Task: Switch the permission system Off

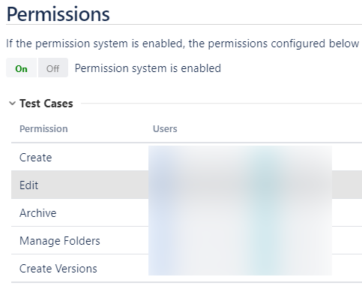Action: click(x=53, y=68)
